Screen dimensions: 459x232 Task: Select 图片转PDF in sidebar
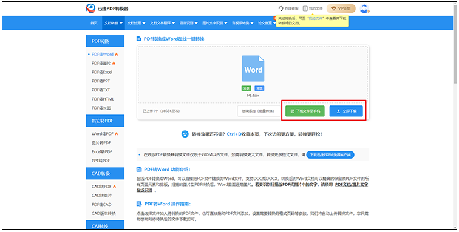pyautogui.click(x=101, y=143)
